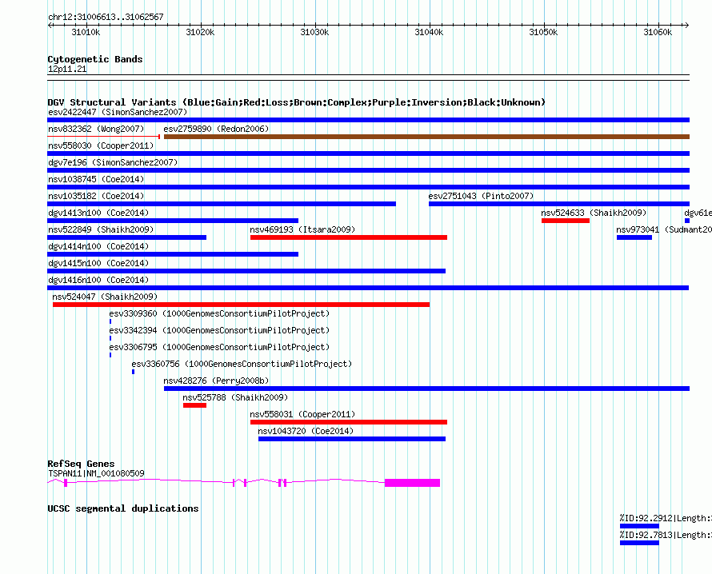
Task: Click the red nsv832362 thin loss line
Action: tap(103, 137)
